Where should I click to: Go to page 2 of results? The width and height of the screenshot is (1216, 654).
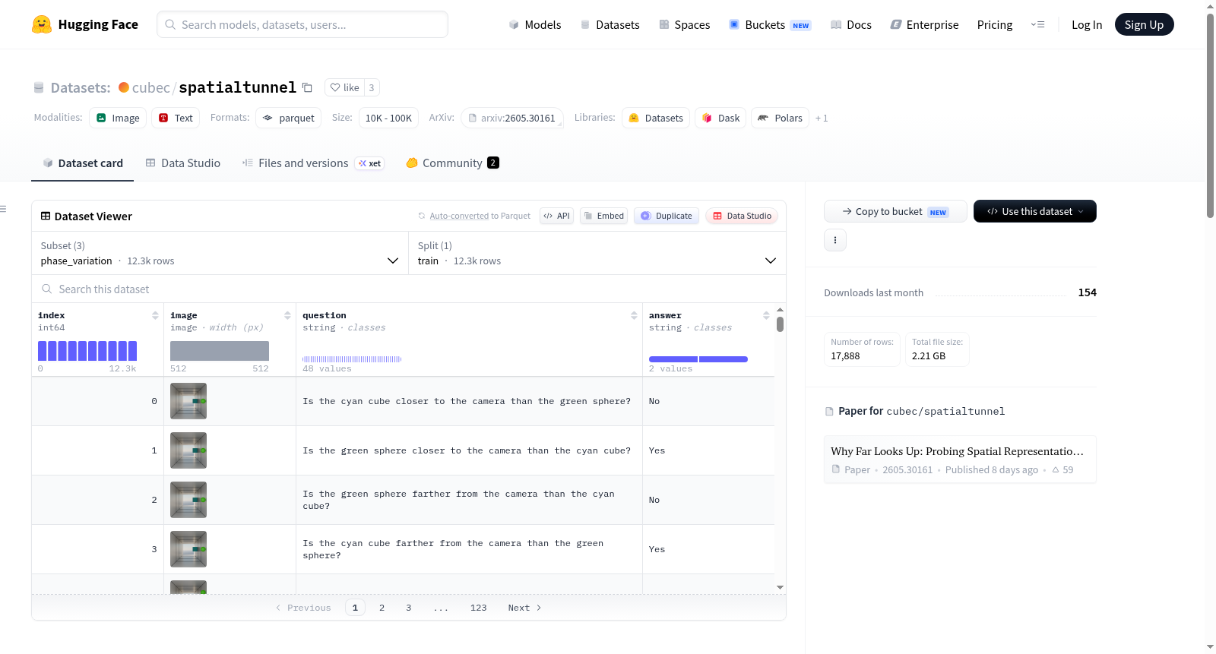coord(382,608)
